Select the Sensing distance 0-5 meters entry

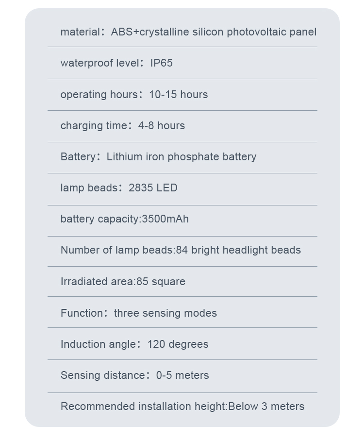(x=135, y=375)
